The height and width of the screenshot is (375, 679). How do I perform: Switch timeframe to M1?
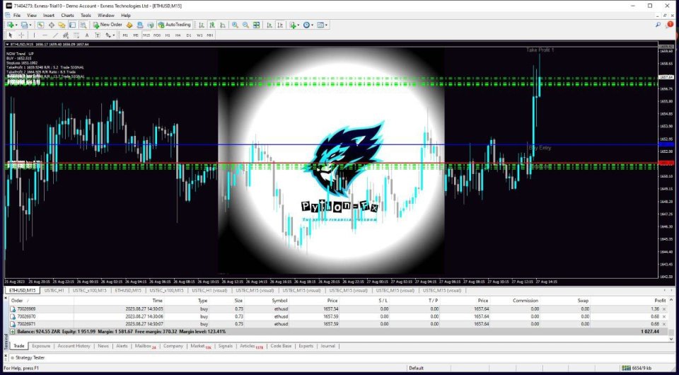125,35
